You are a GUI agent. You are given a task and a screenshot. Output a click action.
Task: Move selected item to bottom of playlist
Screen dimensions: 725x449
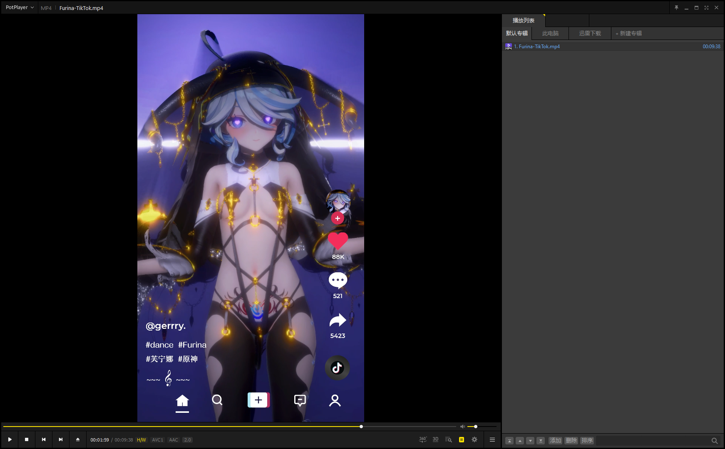pos(541,441)
